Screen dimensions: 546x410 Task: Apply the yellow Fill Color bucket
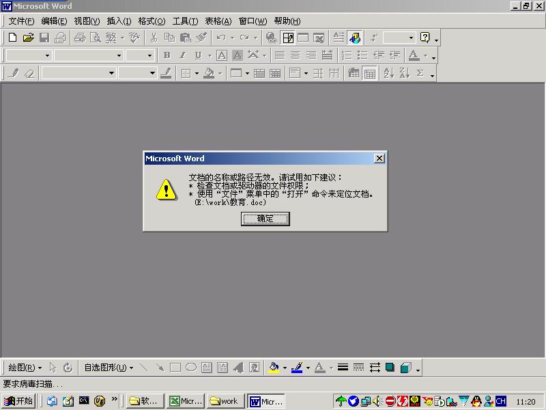point(274,368)
